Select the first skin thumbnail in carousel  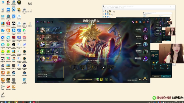75,67
